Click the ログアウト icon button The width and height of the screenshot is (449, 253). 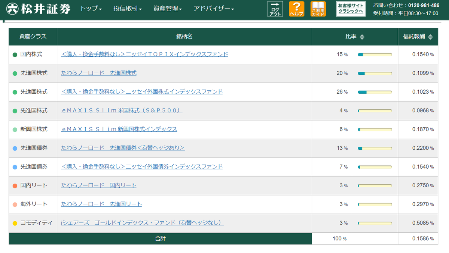pos(275,9)
